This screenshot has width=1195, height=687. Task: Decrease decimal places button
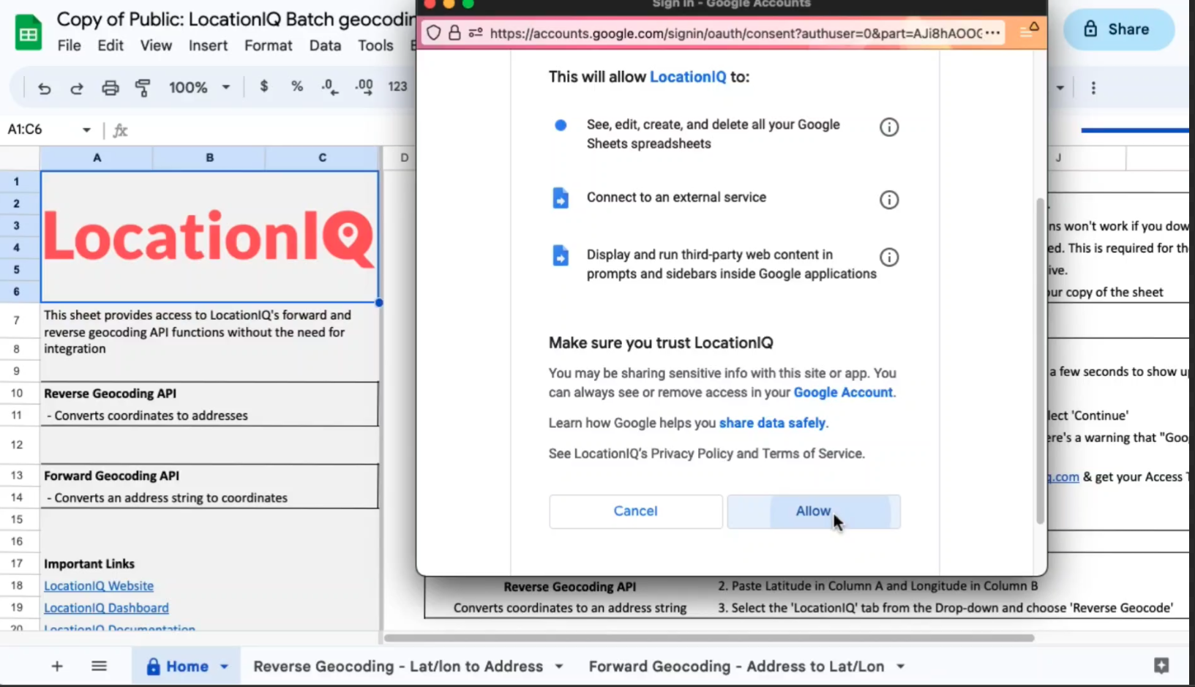[x=329, y=87]
